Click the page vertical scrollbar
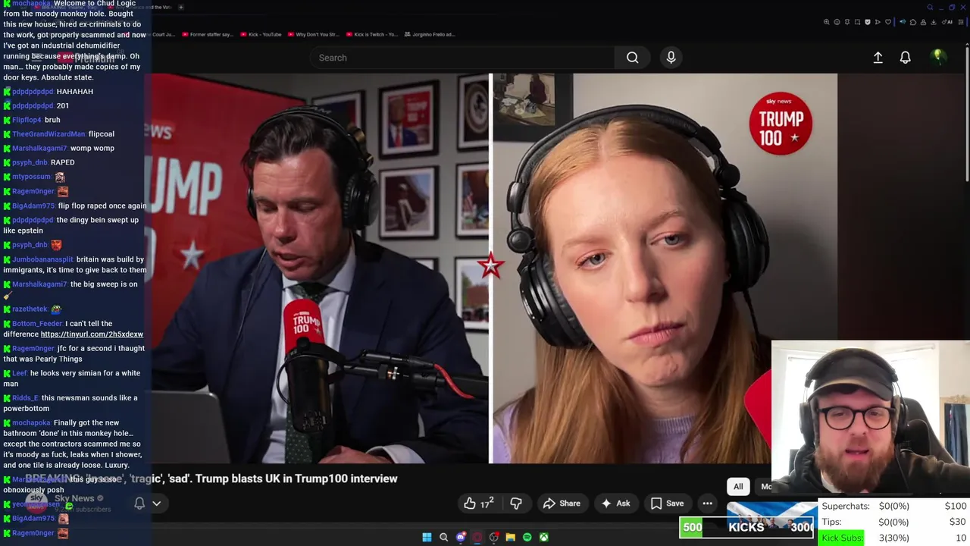Image resolution: width=970 pixels, height=546 pixels. [x=967, y=114]
